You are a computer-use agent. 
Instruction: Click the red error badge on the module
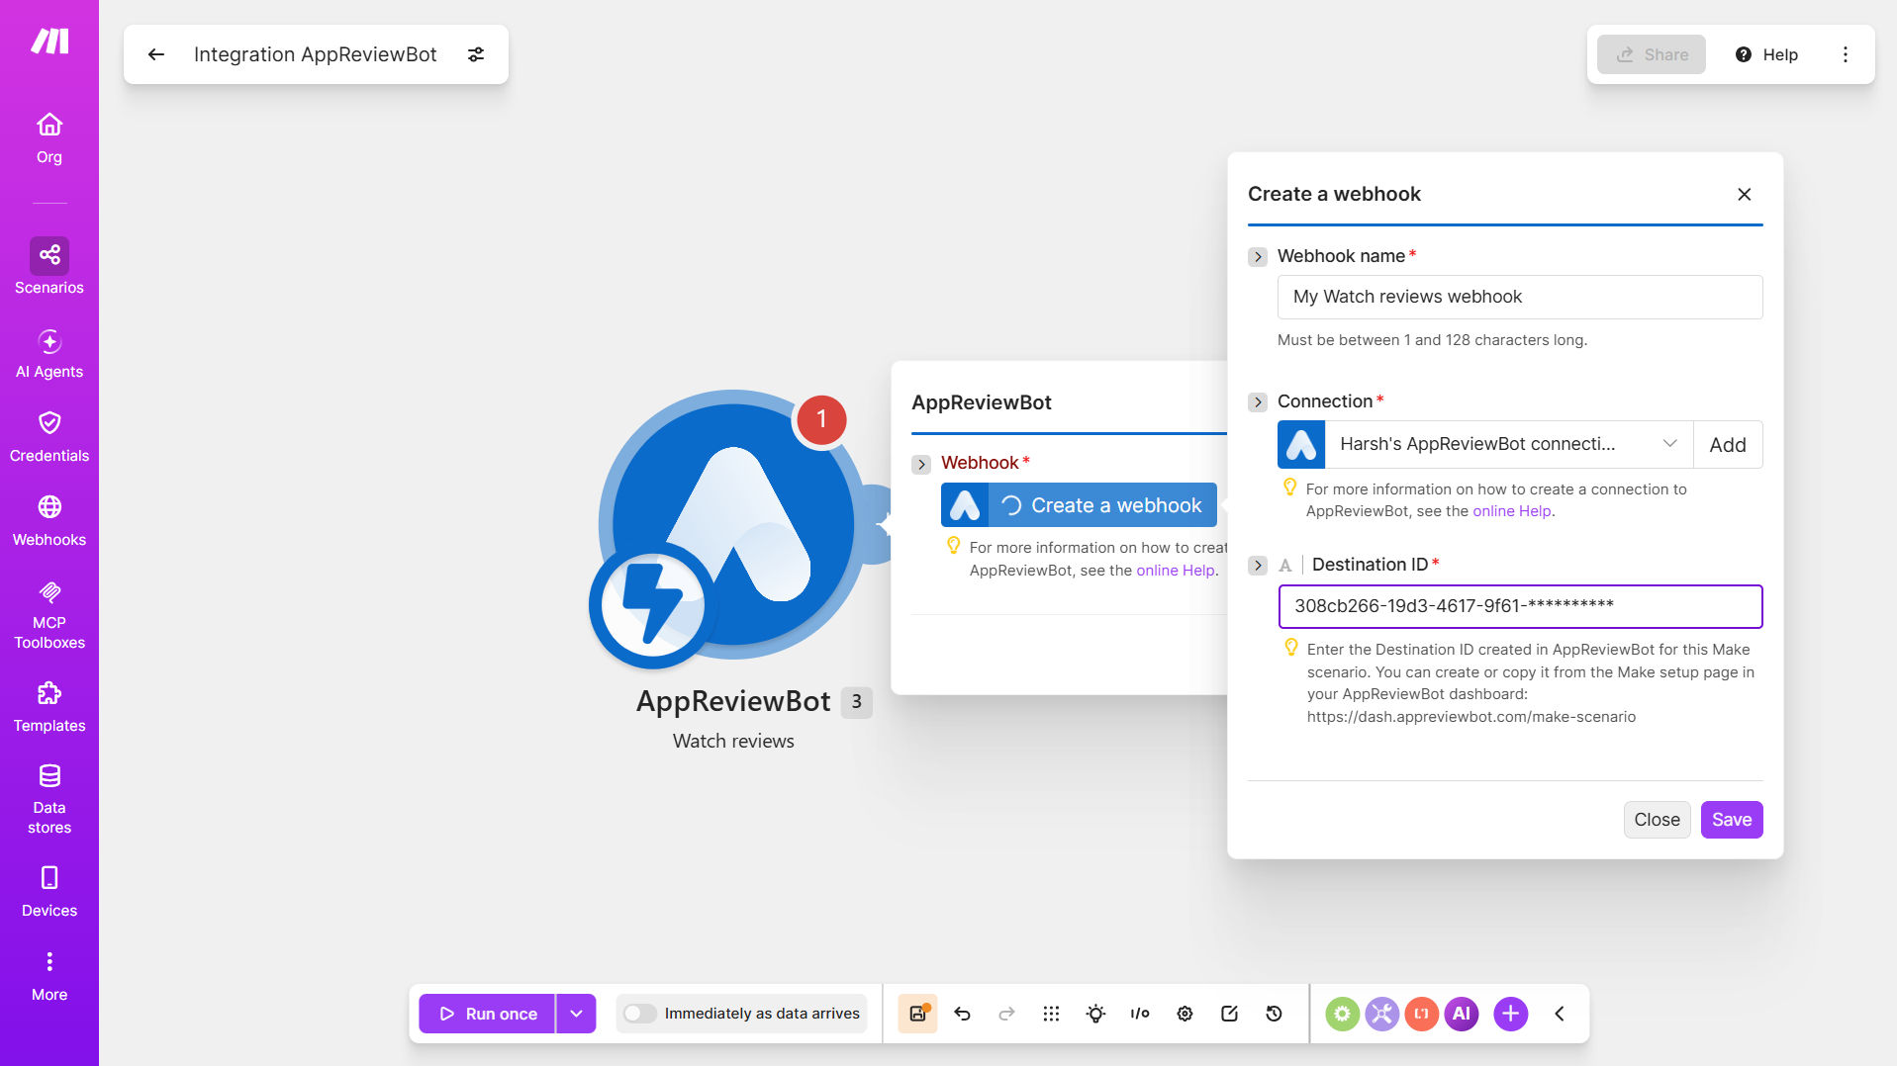(x=821, y=419)
